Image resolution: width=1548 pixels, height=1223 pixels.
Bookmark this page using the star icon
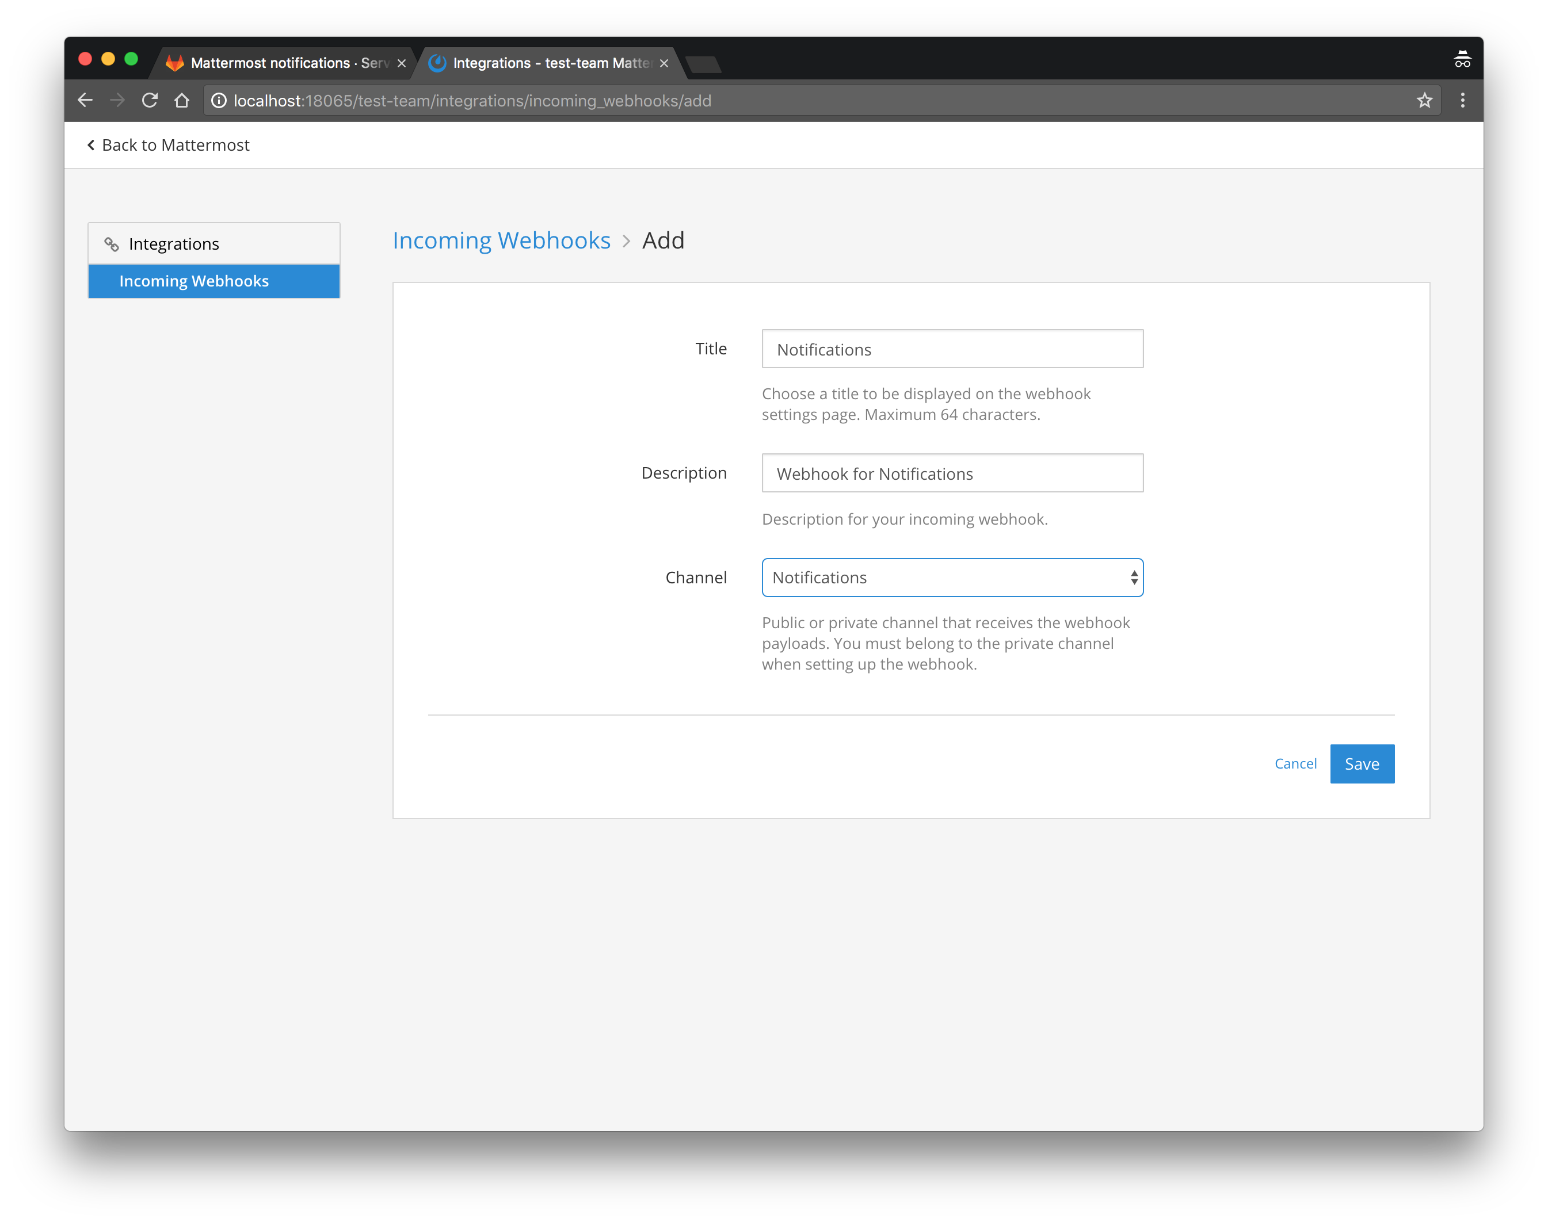tap(1424, 100)
